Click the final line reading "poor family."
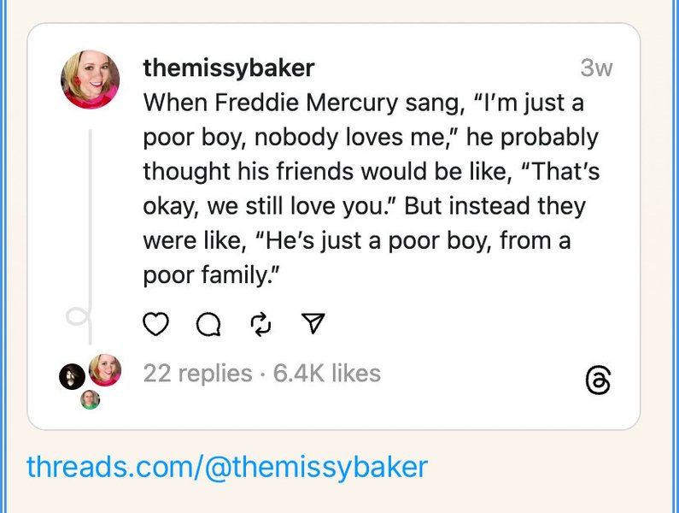Image resolution: width=679 pixels, height=513 pixels. pos(212,275)
